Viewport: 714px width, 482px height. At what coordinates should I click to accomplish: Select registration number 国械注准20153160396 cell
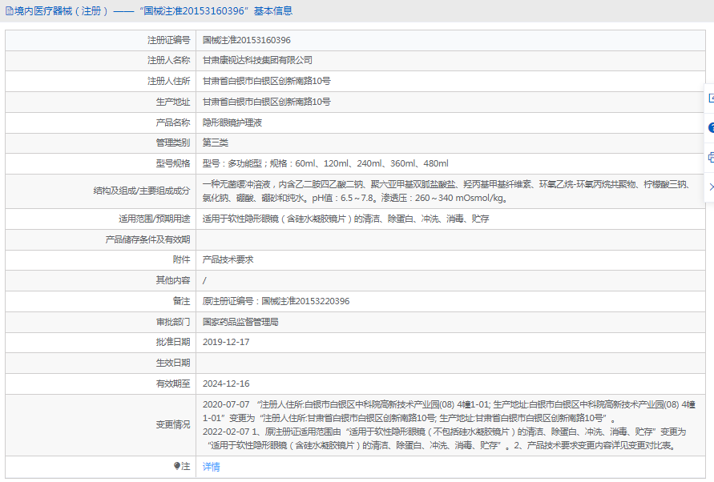tap(246, 40)
